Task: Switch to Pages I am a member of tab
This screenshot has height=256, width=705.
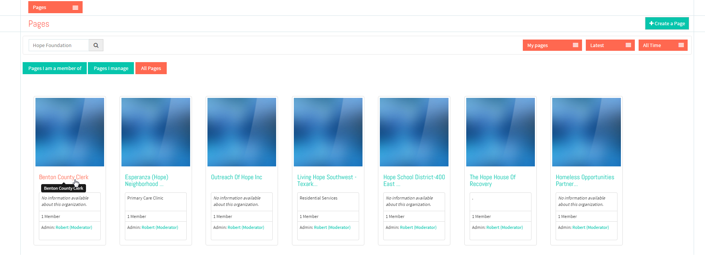Action: coord(55,68)
